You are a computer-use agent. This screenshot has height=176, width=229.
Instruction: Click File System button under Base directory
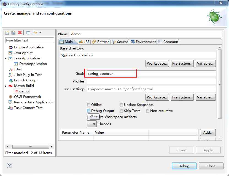click(x=182, y=64)
